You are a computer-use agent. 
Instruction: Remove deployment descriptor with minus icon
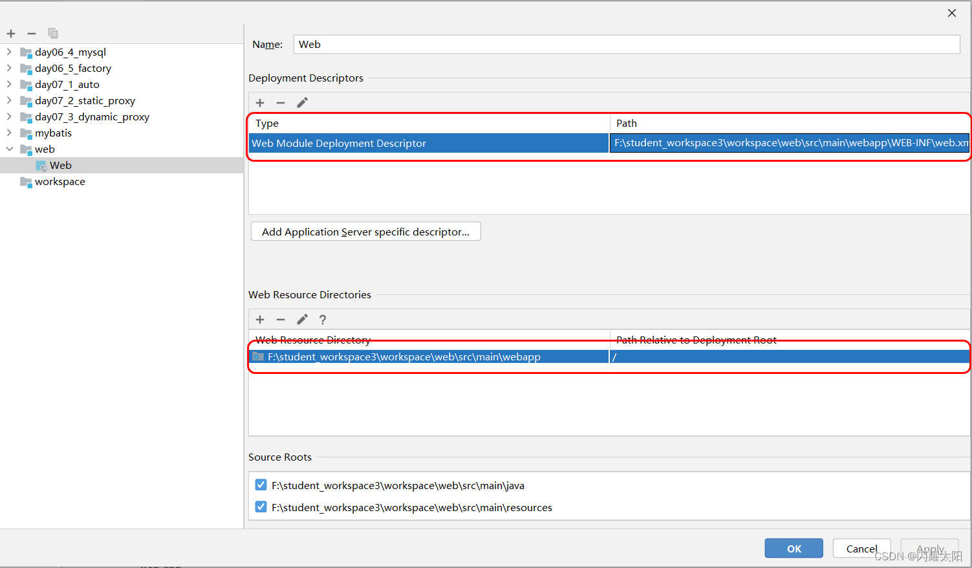(x=281, y=103)
